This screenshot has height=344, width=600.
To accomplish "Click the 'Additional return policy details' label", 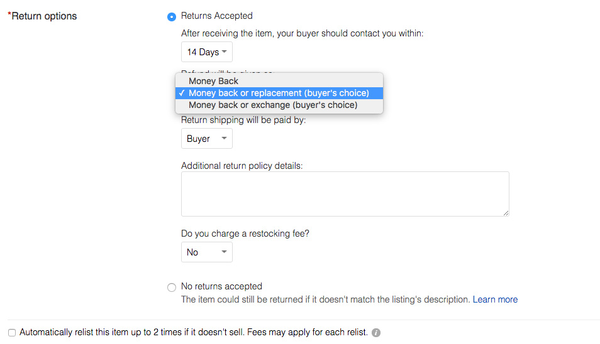I will click(x=242, y=166).
